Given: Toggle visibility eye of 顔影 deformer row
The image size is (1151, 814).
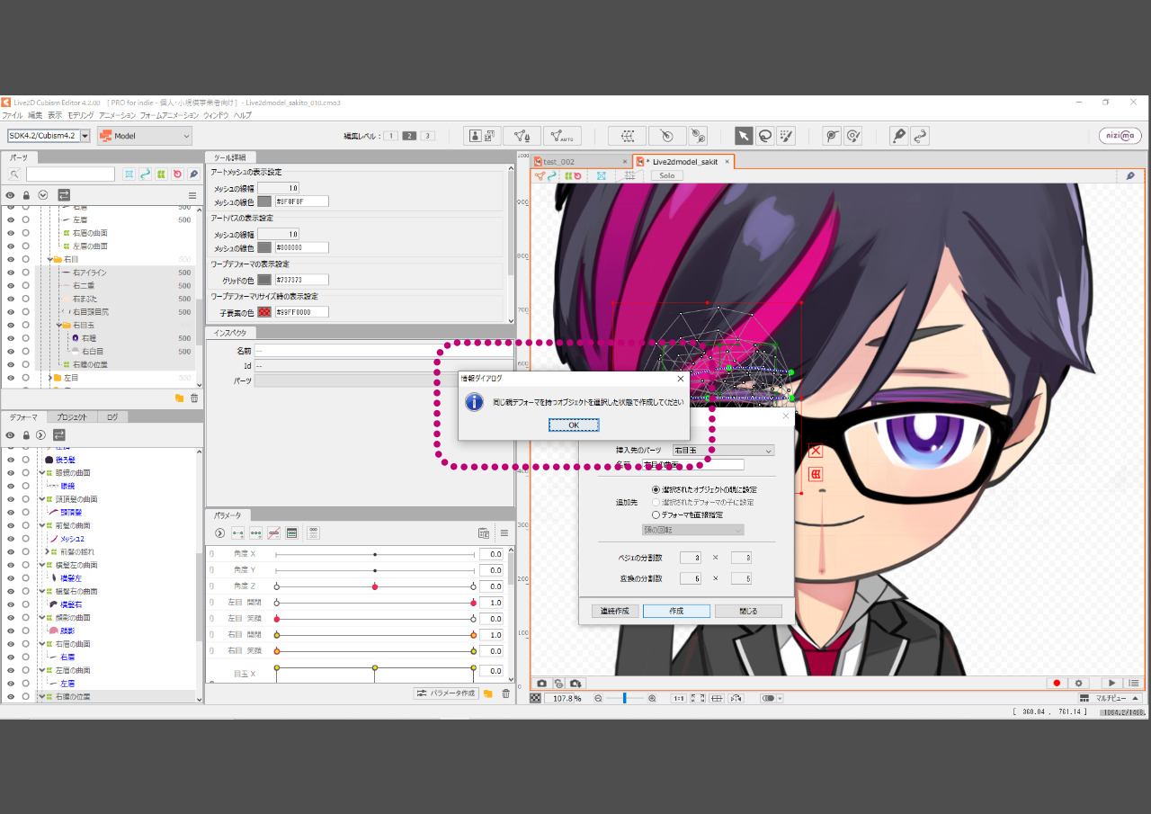Looking at the screenshot, I should [11, 631].
